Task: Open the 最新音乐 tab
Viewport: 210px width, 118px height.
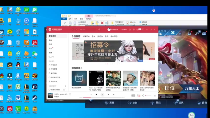Action: click(114, 36)
